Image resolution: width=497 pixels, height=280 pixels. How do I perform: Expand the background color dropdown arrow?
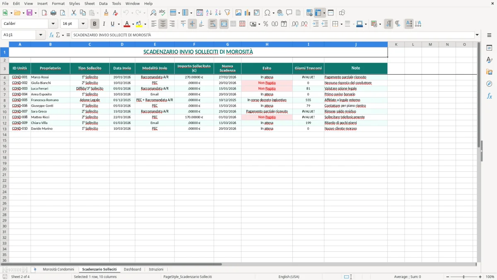(x=145, y=24)
